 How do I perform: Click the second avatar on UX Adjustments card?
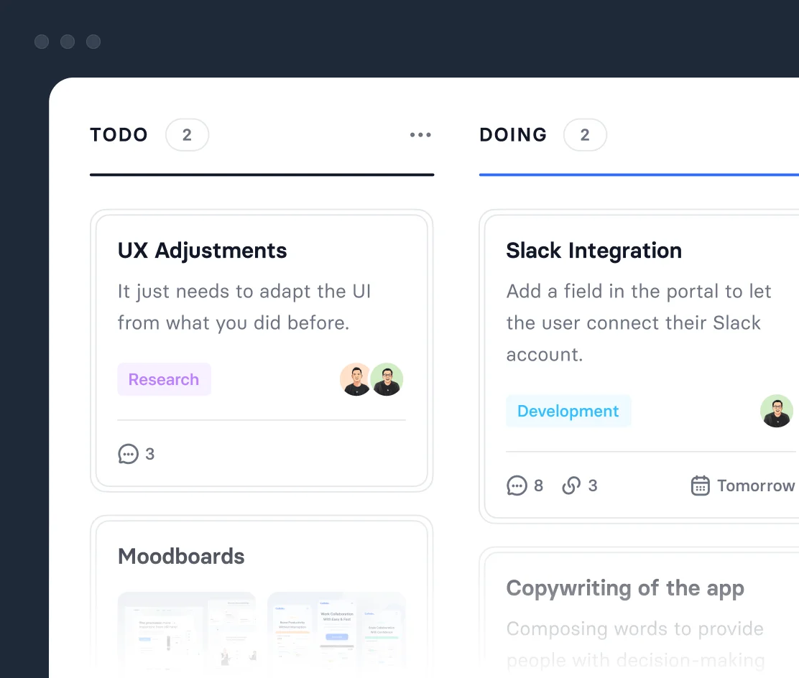[387, 379]
